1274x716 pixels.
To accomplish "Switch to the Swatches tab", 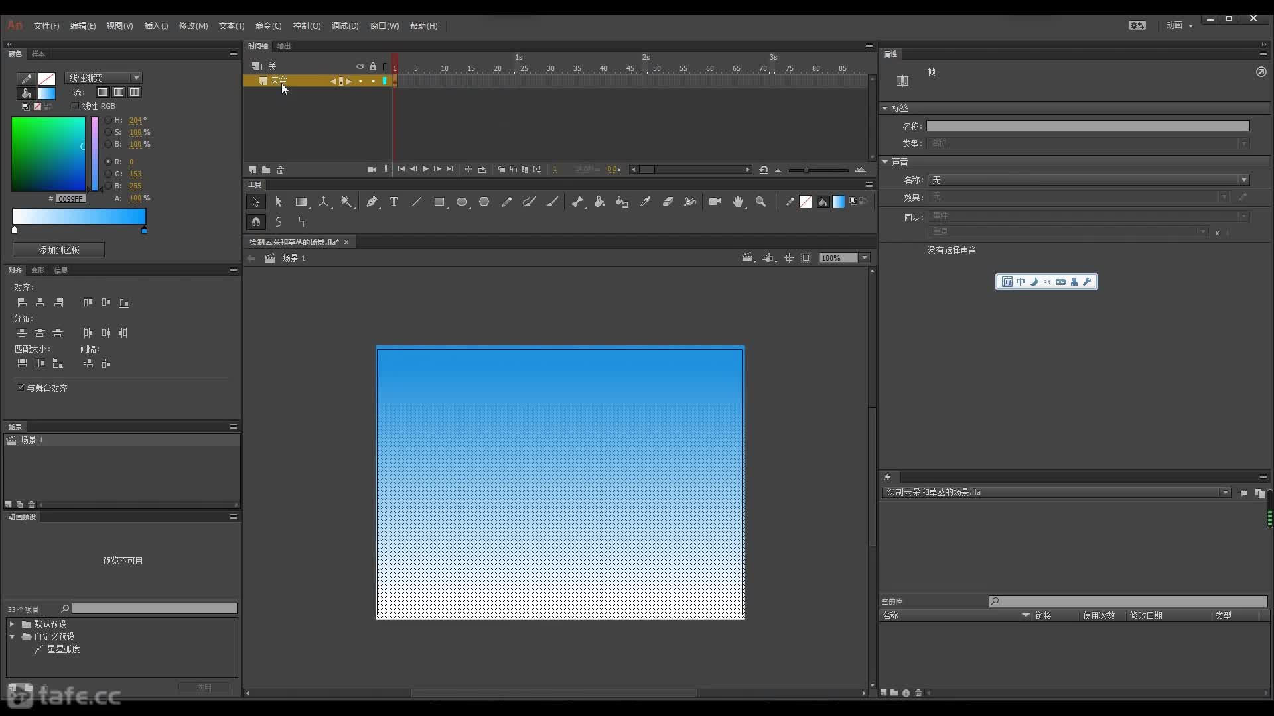I will tap(38, 54).
